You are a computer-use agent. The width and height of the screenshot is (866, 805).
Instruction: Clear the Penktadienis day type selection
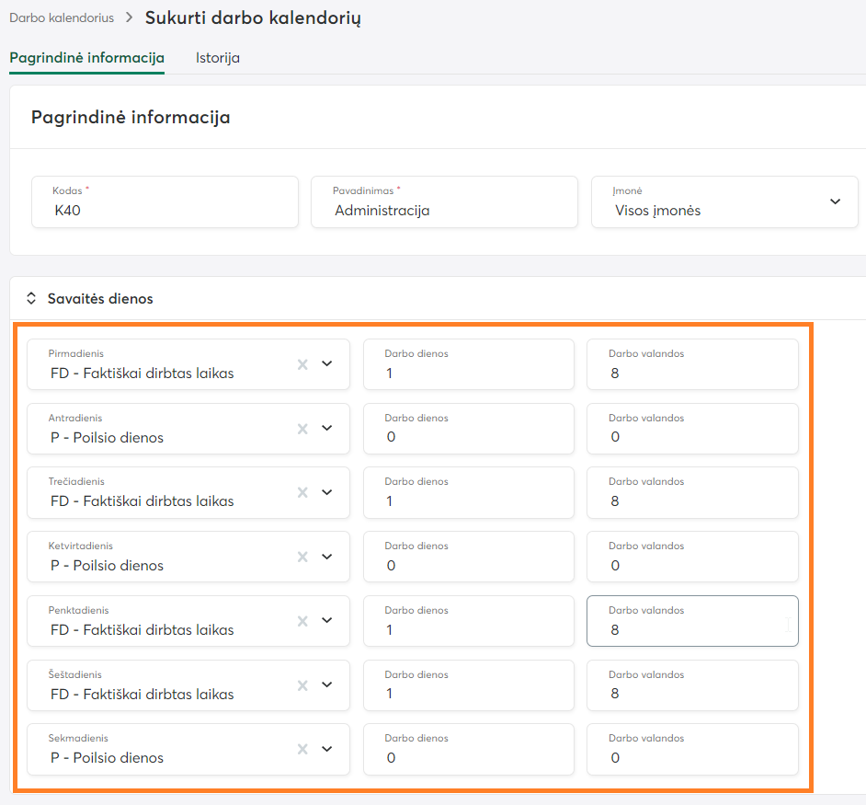coord(302,621)
